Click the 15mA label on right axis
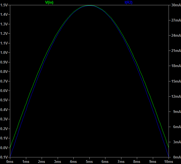 [x=176, y=81]
